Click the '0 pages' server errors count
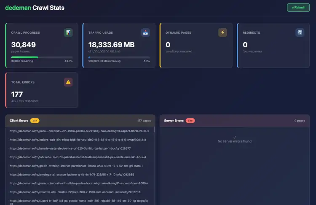 [300, 121]
